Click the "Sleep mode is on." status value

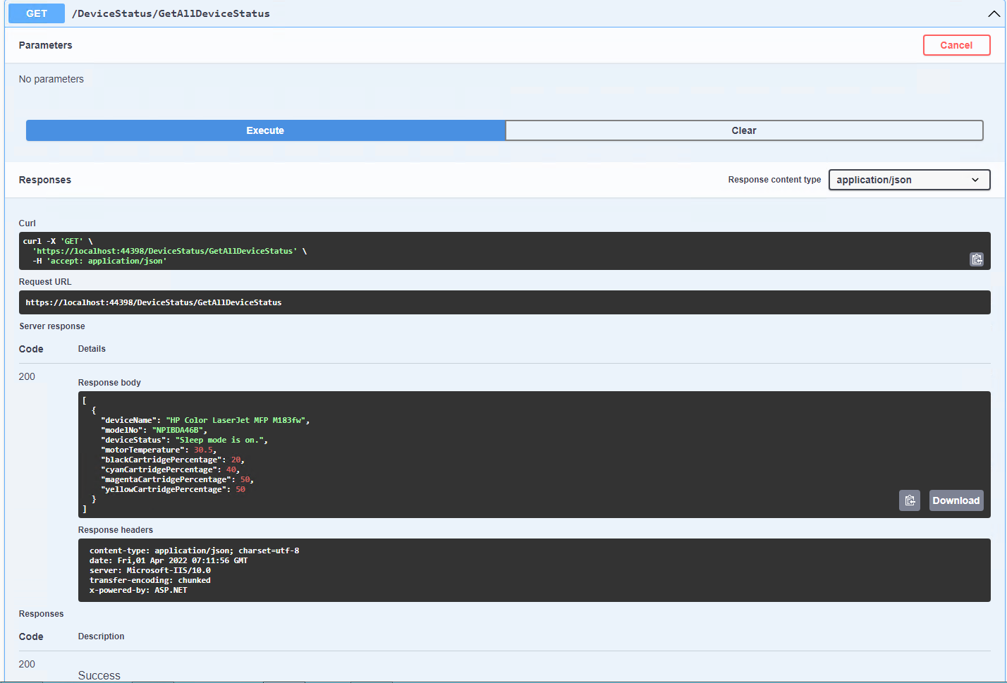point(219,440)
